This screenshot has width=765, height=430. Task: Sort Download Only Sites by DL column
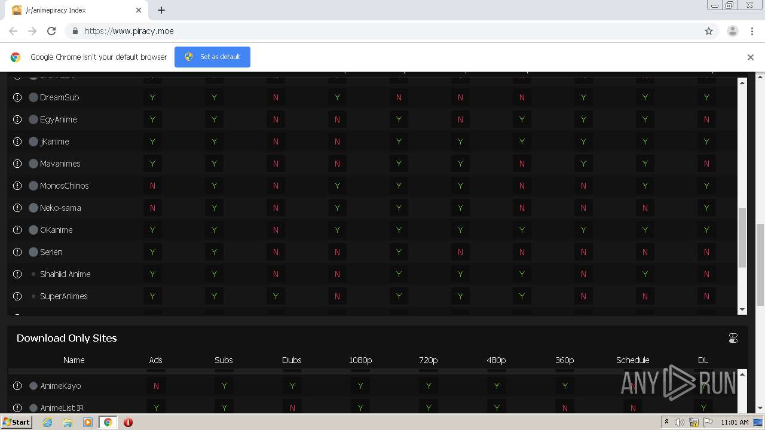703,360
